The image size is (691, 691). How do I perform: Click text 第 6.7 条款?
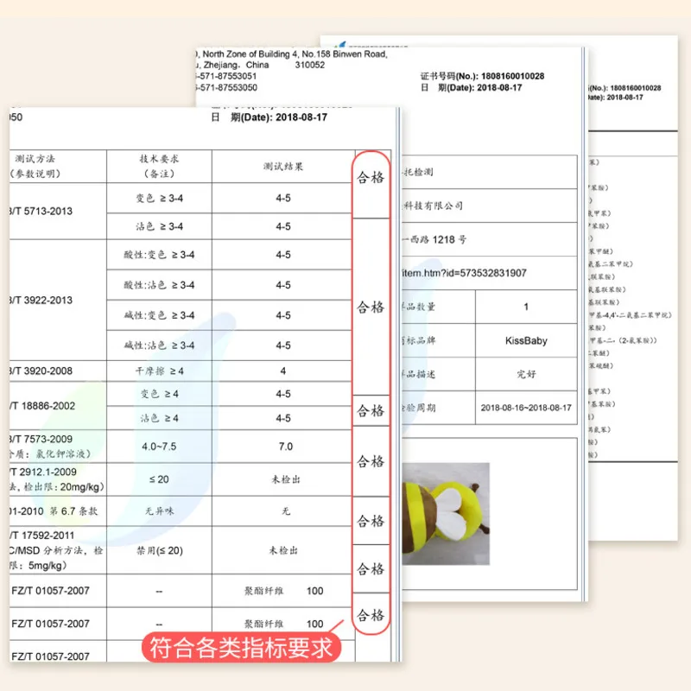point(73,511)
